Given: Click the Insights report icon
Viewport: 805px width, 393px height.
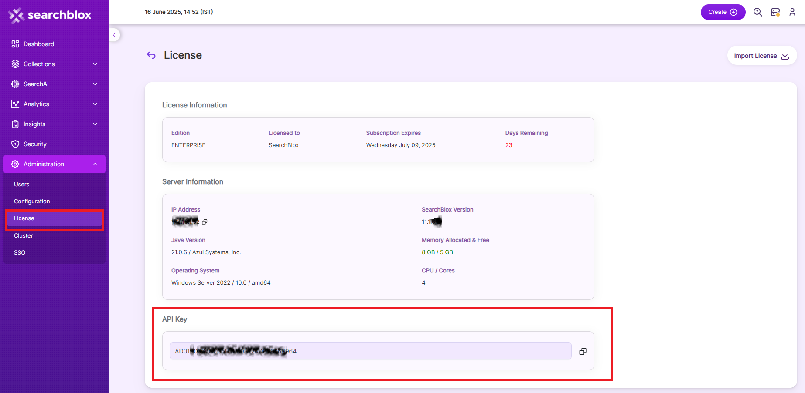Looking at the screenshot, I should [15, 124].
